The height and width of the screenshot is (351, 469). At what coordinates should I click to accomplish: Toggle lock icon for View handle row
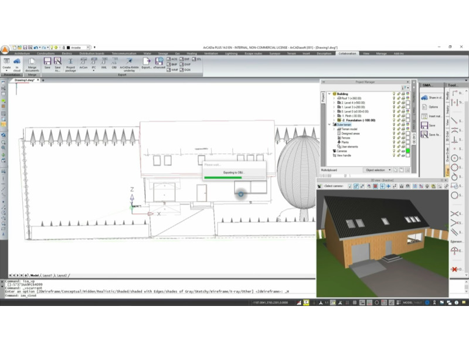click(x=399, y=155)
